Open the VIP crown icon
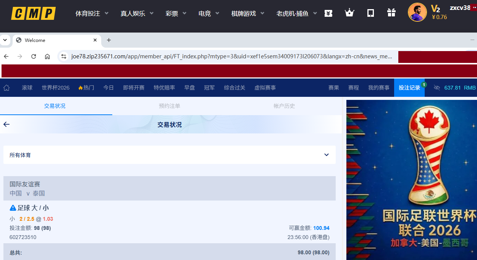This screenshot has height=260, width=477. coord(349,13)
